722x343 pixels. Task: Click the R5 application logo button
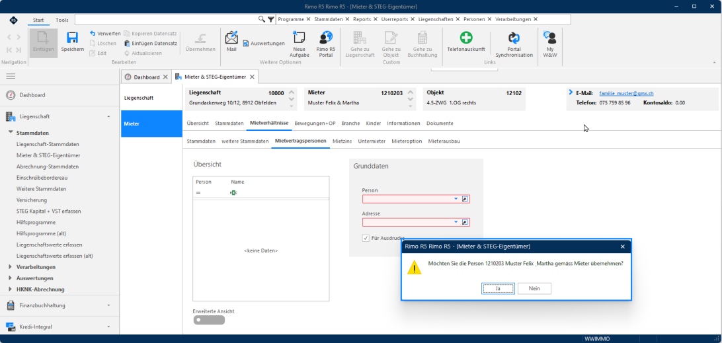coord(13,20)
